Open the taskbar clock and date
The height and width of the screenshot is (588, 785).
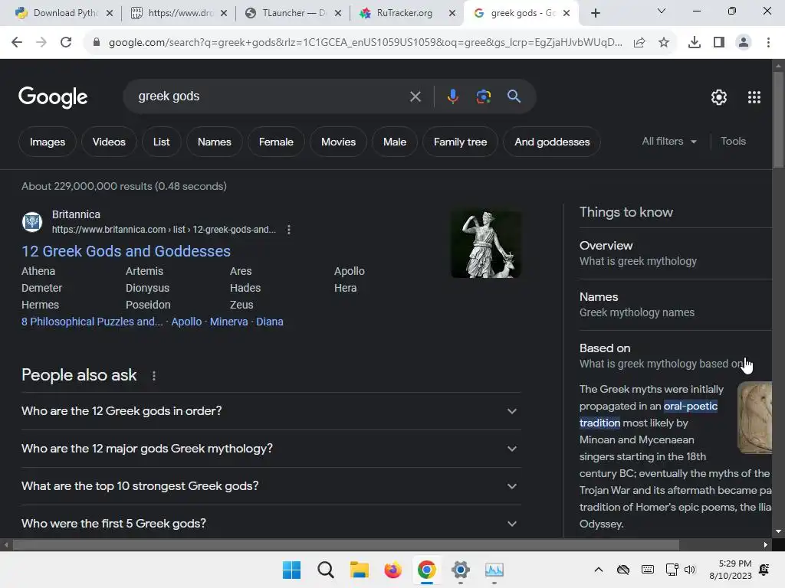(x=731, y=570)
